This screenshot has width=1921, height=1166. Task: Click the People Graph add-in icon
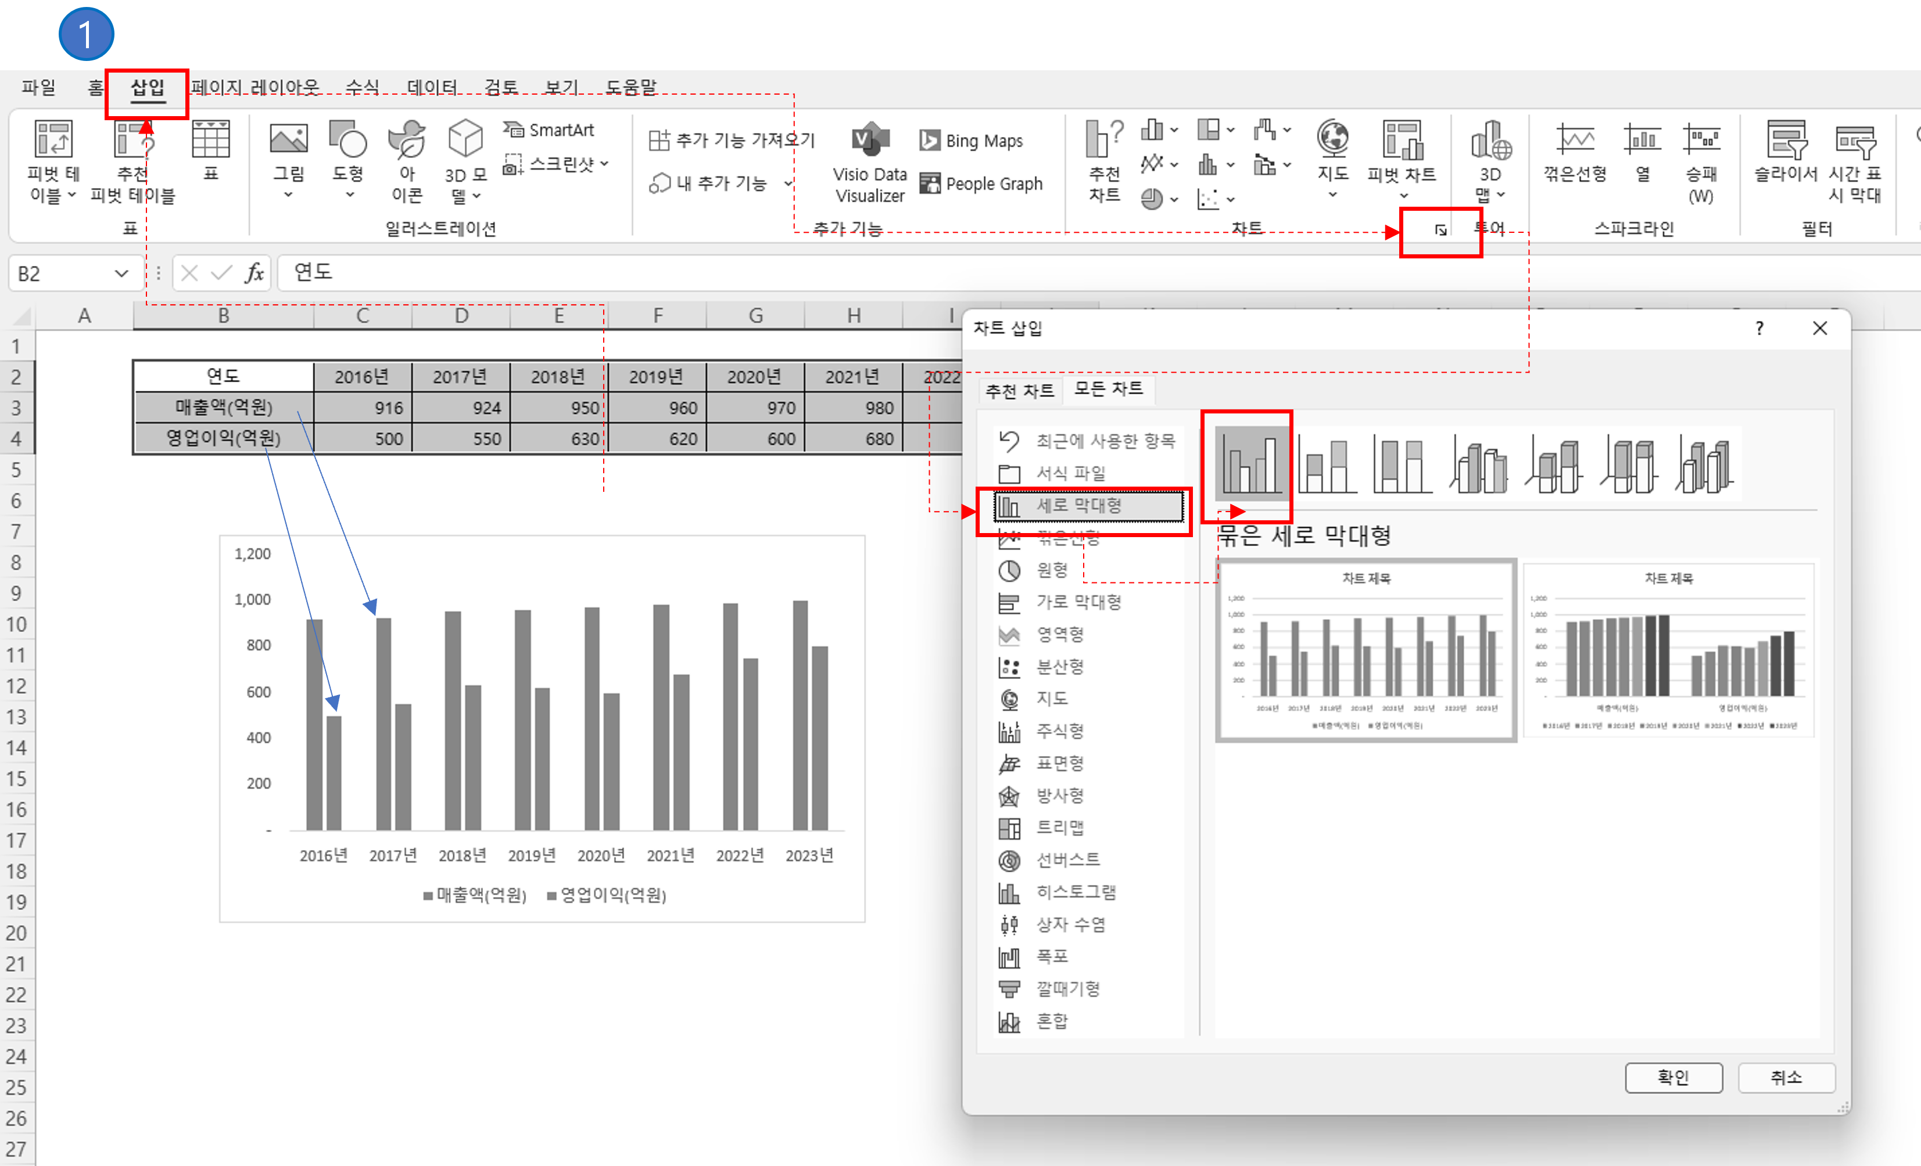(930, 184)
